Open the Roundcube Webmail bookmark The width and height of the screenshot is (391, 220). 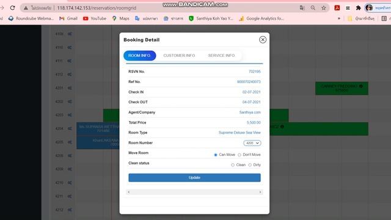pos(31,18)
